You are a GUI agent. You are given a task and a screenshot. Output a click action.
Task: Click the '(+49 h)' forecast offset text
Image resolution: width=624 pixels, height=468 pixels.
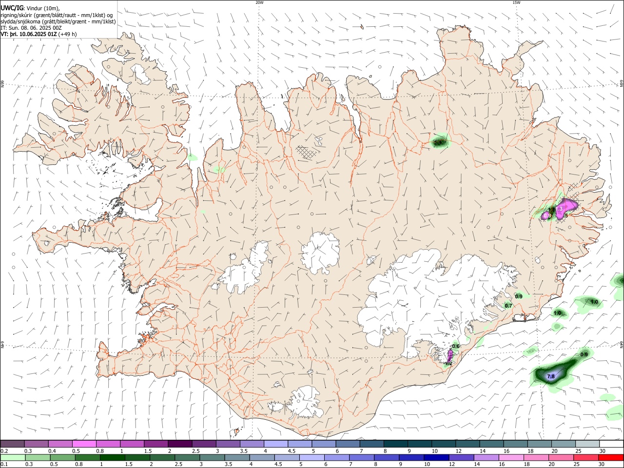pyautogui.click(x=68, y=34)
